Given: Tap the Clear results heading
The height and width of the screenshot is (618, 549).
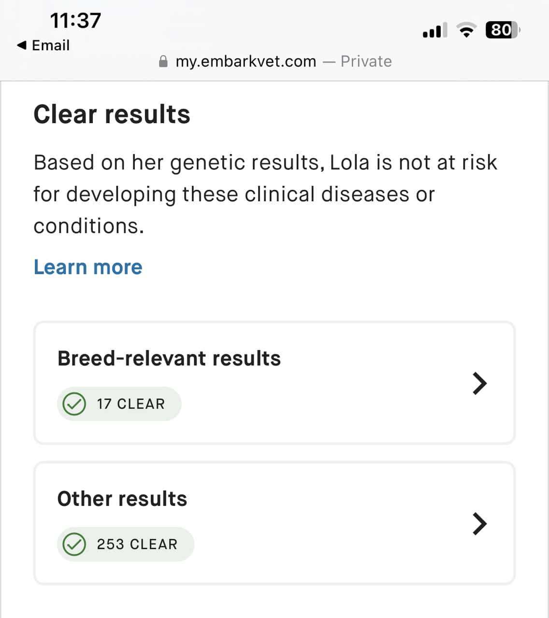Looking at the screenshot, I should (112, 114).
